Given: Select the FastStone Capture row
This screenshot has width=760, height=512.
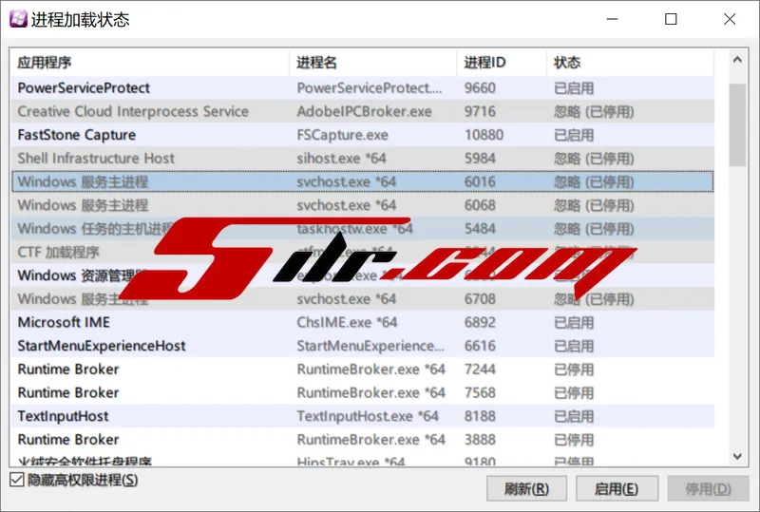Looking at the screenshot, I should [x=362, y=135].
